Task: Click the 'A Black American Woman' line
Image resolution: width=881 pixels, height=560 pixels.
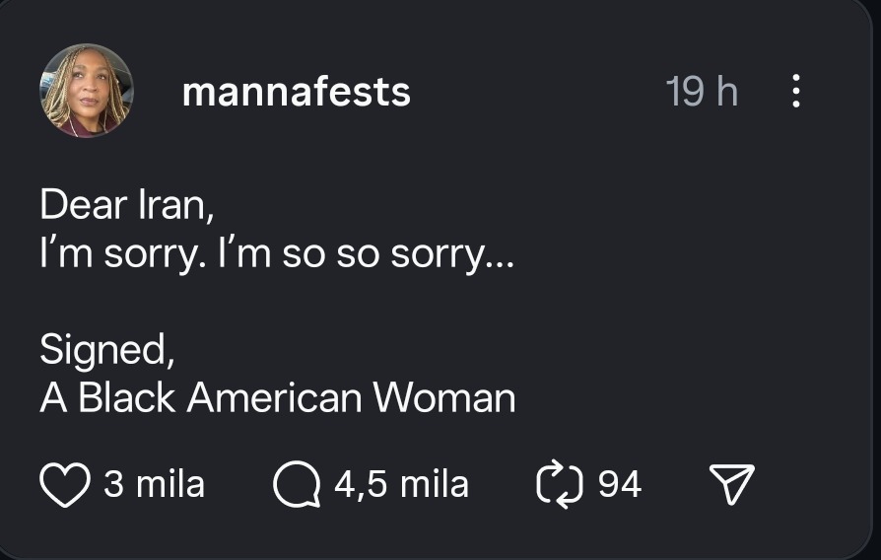Action: pyautogui.click(x=277, y=398)
